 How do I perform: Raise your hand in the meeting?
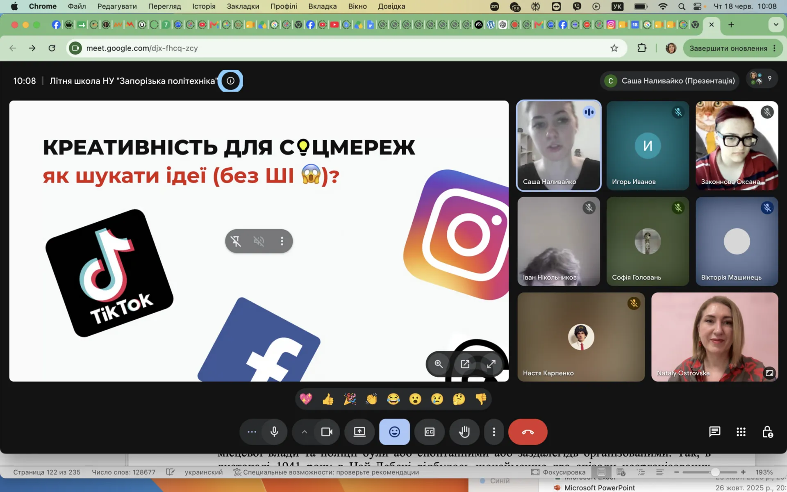[x=464, y=432]
